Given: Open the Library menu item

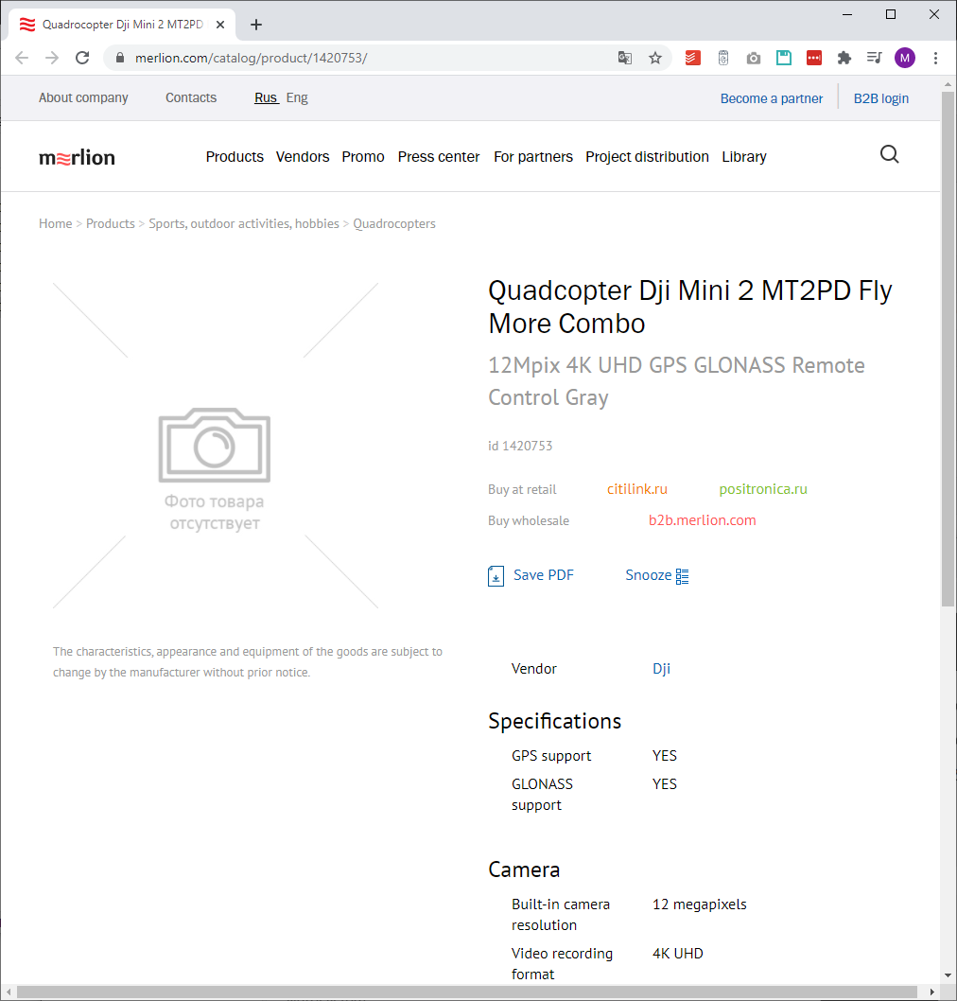Looking at the screenshot, I should point(744,157).
